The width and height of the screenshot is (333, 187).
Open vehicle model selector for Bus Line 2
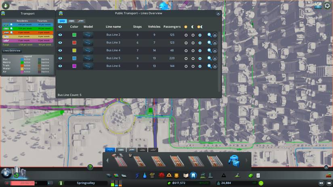click(x=88, y=35)
